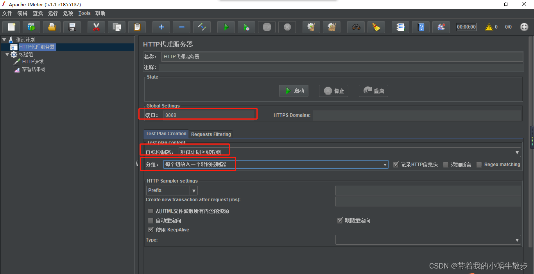Collapse all with the minus icon

click(x=181, y=27)
